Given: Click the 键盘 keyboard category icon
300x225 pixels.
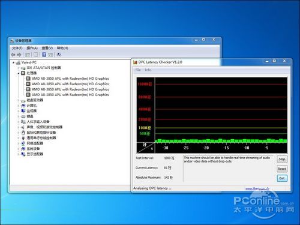Looking at the screenshot, I should coord(23,116).
